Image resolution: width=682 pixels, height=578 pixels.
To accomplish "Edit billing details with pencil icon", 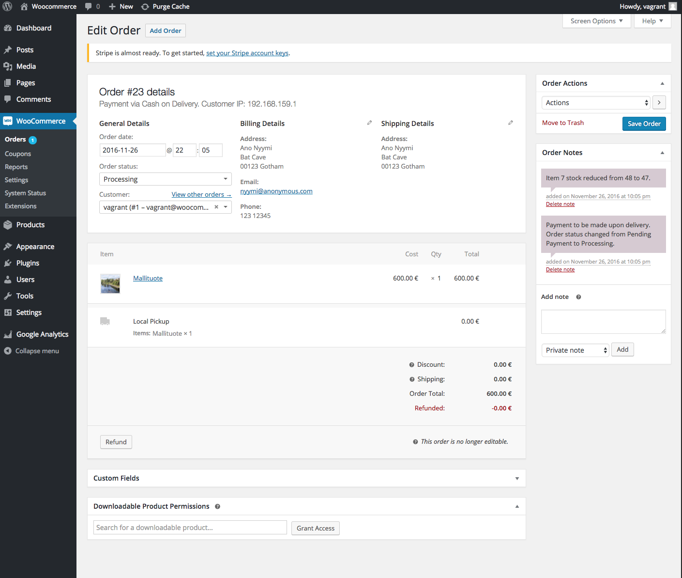I will pyautogui.click(x=369, y=123).
